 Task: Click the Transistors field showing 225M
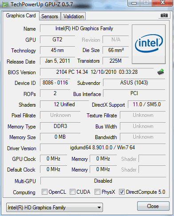(x=116, y=61)
